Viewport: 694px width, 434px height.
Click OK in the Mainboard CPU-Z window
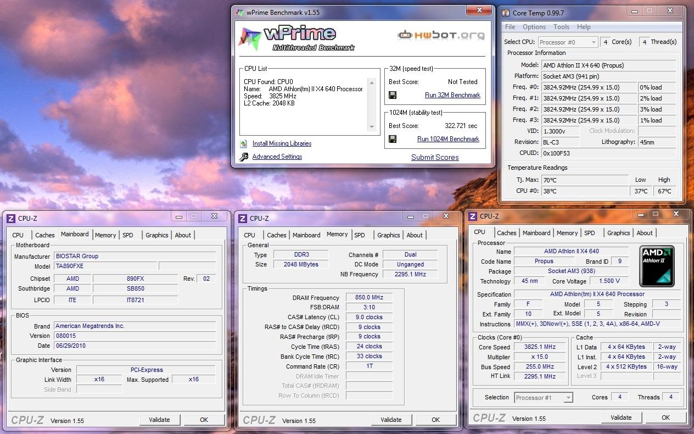click(x=204, y=420)
